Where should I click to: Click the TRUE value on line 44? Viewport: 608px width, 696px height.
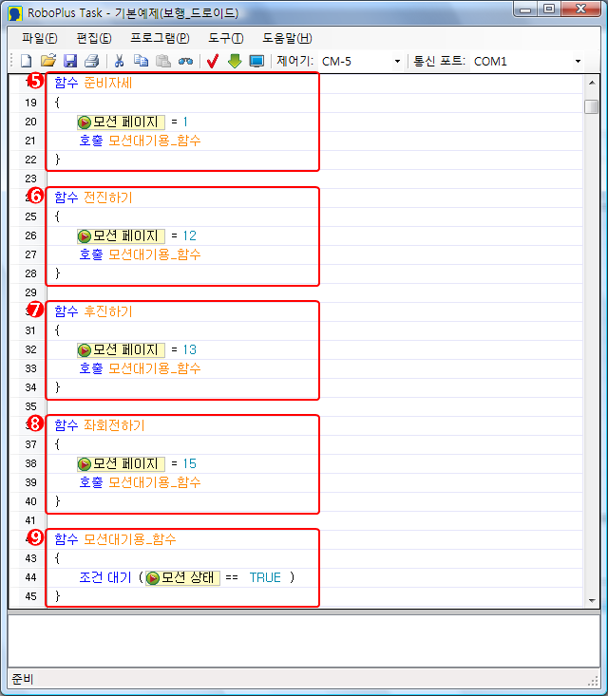(265, 577)
